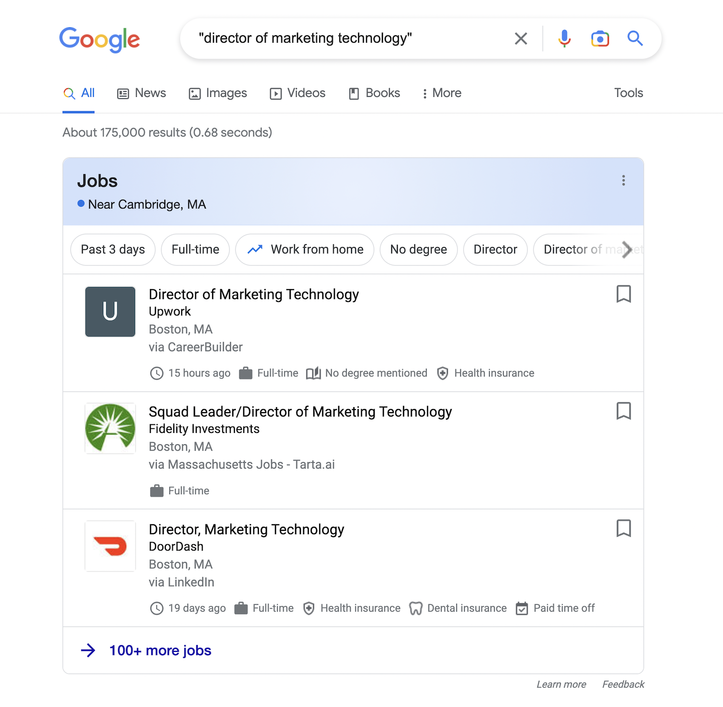Viewport: 723px width, 707px height.
Task: Click the DoorDash company logo
Action: [110, 546]
